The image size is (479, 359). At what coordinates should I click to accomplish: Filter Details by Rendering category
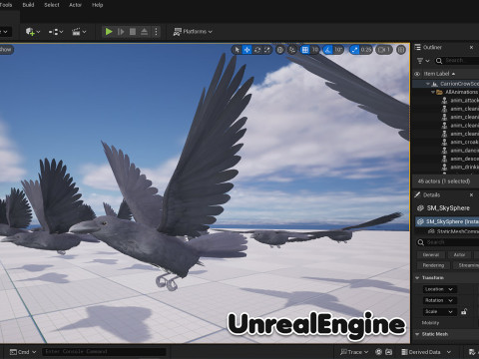point(433,265)
